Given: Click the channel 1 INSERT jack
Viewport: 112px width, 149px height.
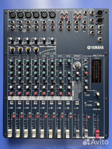Looking at the screenshot, I should (12, 28).
